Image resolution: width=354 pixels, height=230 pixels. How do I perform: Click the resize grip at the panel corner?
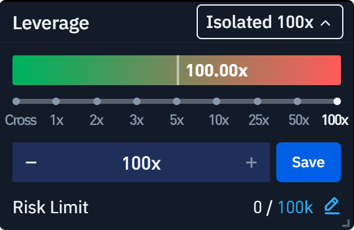click(x=346, y=223)
